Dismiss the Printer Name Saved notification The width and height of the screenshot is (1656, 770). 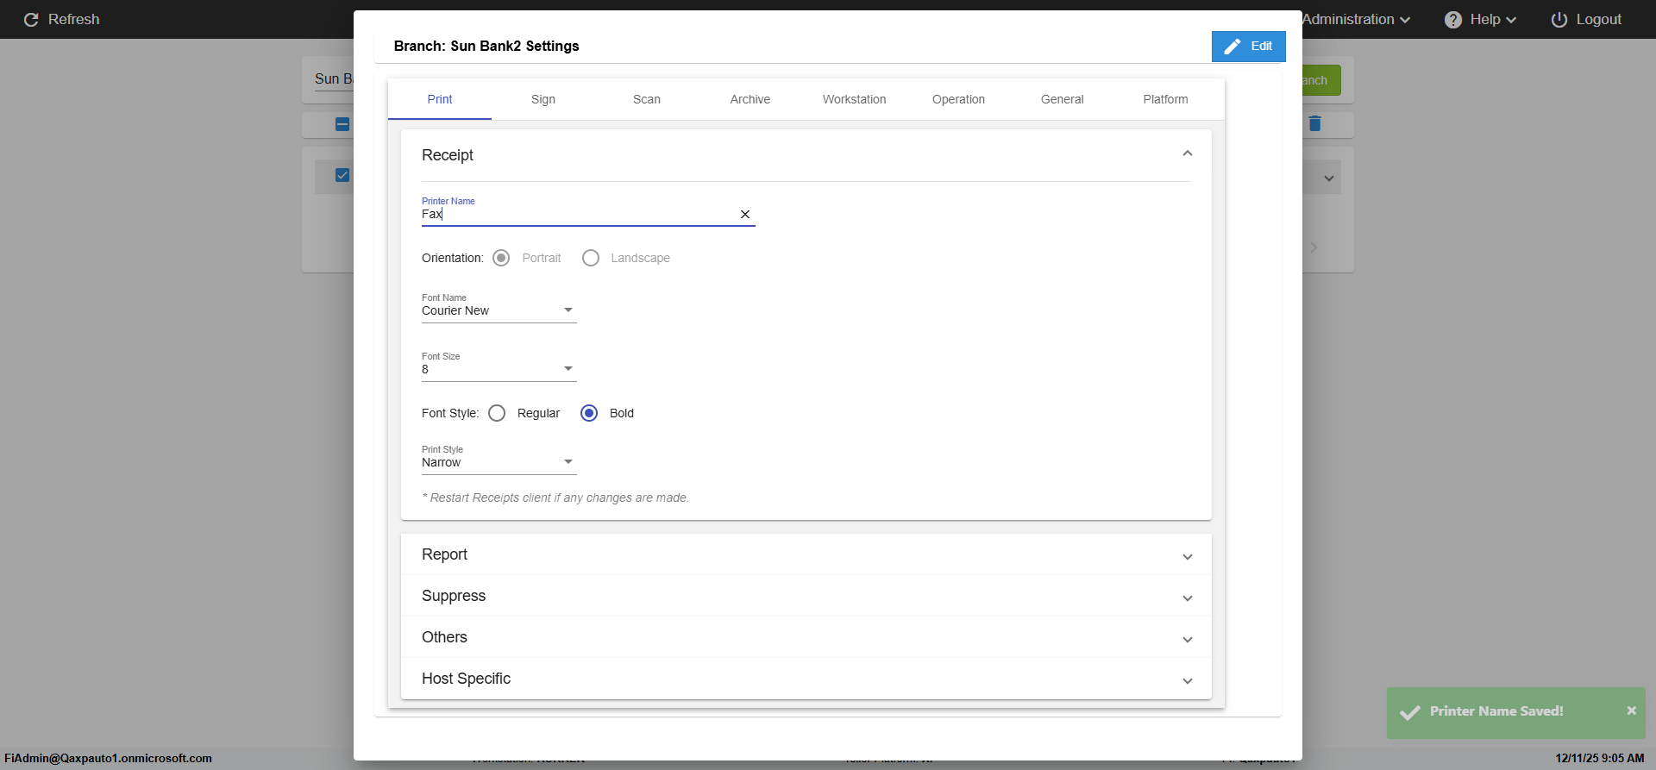pyautogui.click(x=1631, y=711)
